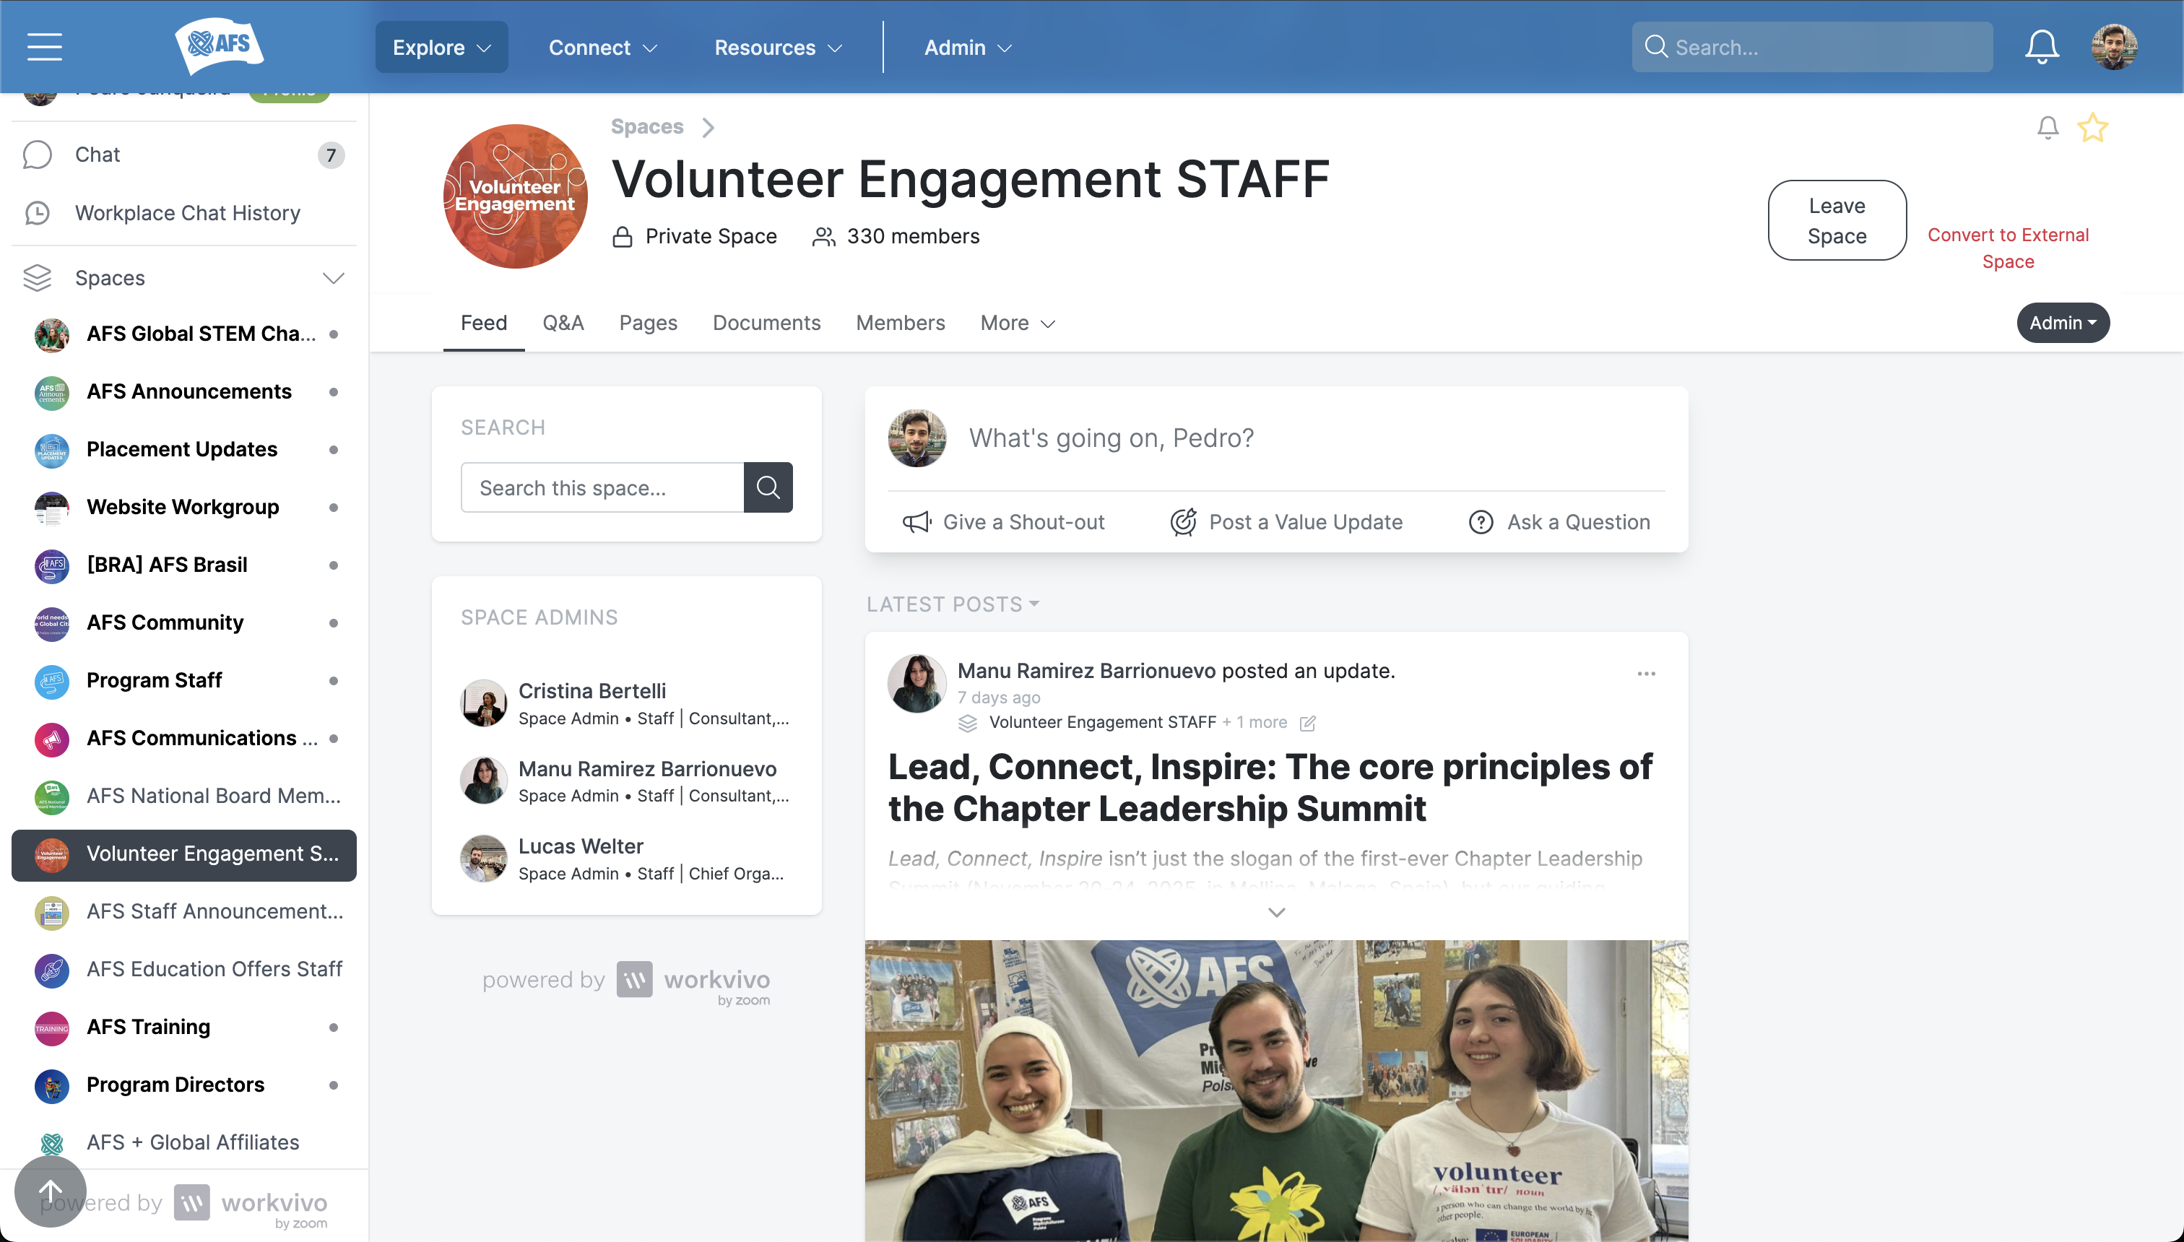The image size is (2184, 1242).
Task: Star this space as favorite
Action: pos(2093,128)
